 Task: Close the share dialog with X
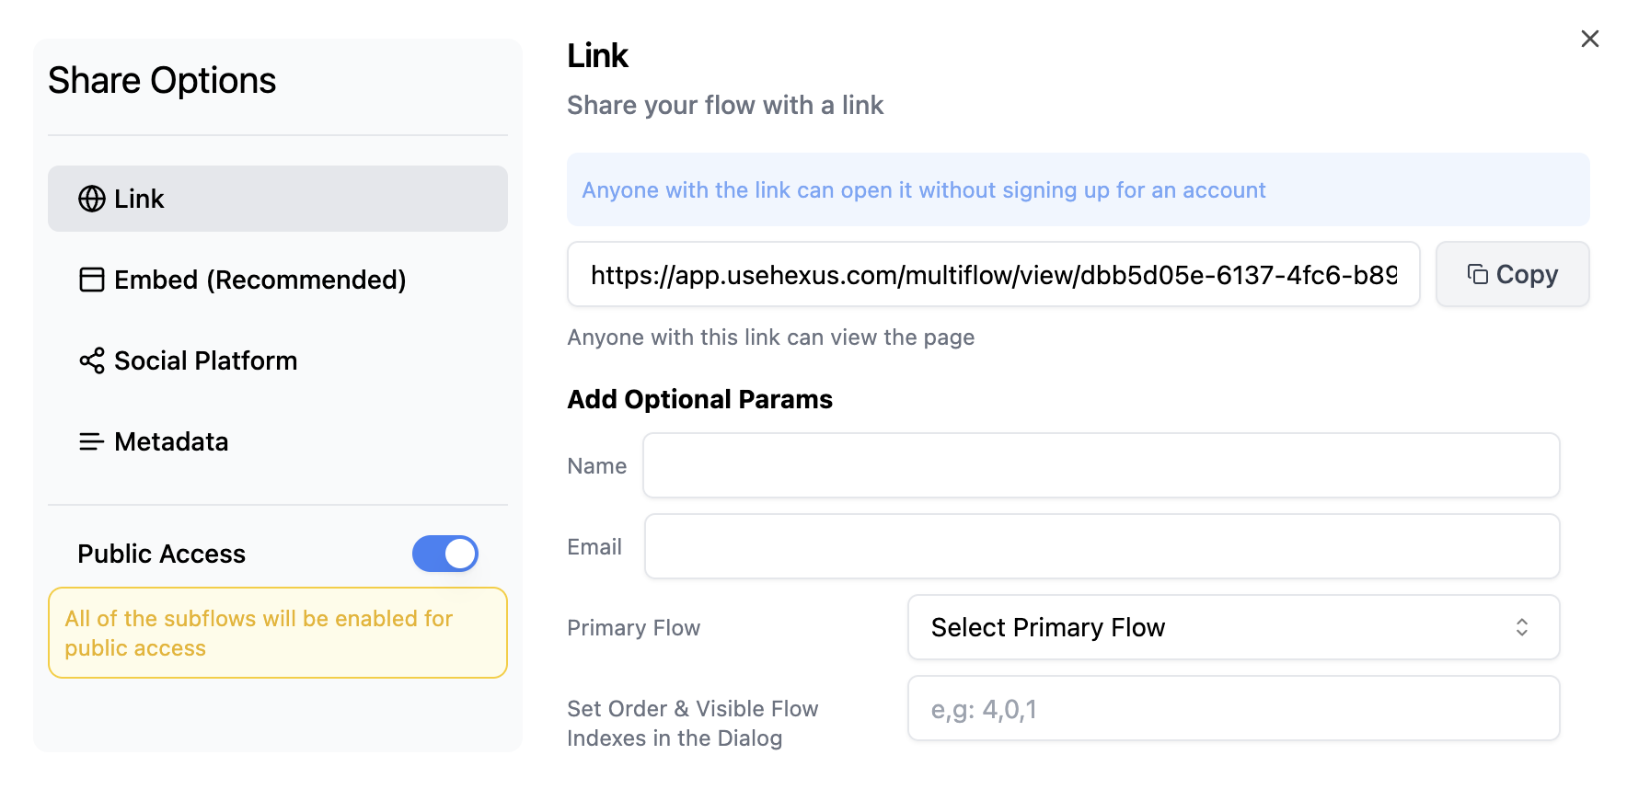(1590, 39)
